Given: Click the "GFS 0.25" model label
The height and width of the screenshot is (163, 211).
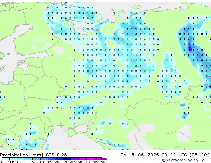Looking at the screenshot, I should click(x=56, y=155).
